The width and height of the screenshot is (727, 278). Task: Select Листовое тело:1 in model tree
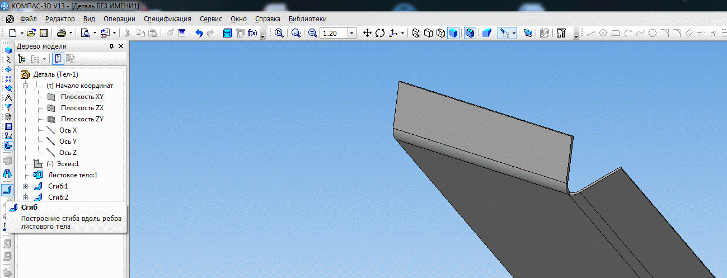[x=72, y=175]
